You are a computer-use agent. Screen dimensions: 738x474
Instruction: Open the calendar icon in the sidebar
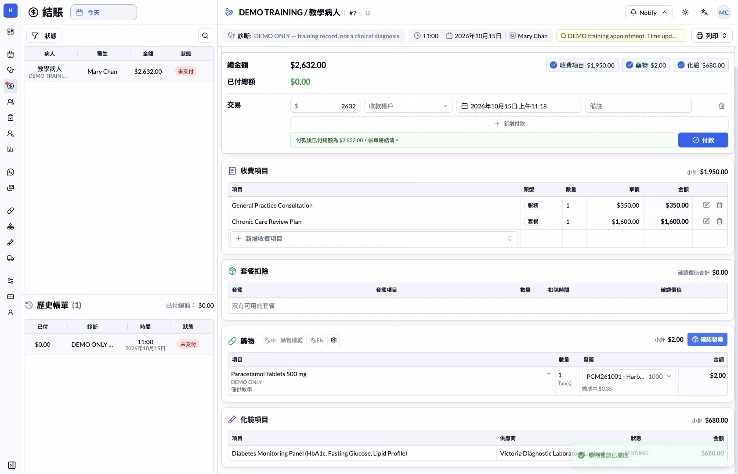pos(11,54)
